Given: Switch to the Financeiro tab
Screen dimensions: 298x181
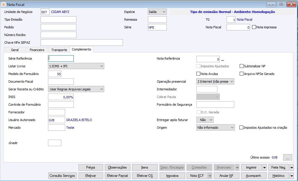Looking at the screenshot, I should [x=37, y=50].
